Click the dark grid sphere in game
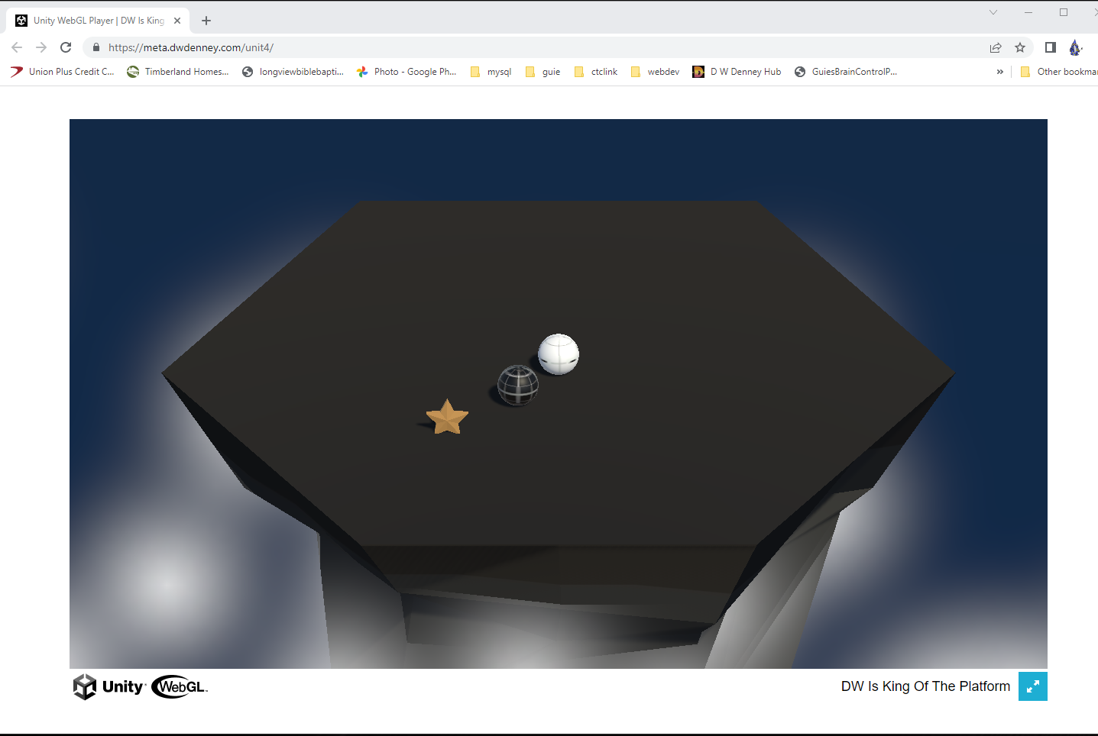 click(518, 385)
